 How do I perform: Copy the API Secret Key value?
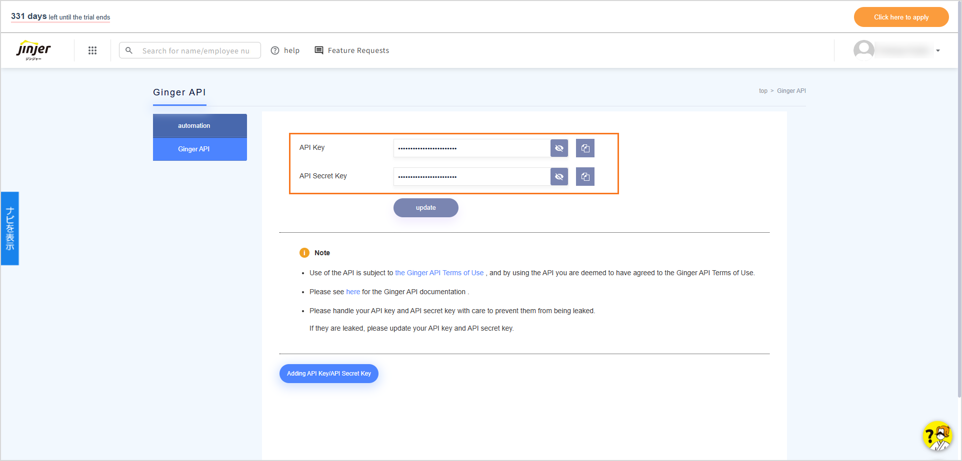tap(585, 177)
